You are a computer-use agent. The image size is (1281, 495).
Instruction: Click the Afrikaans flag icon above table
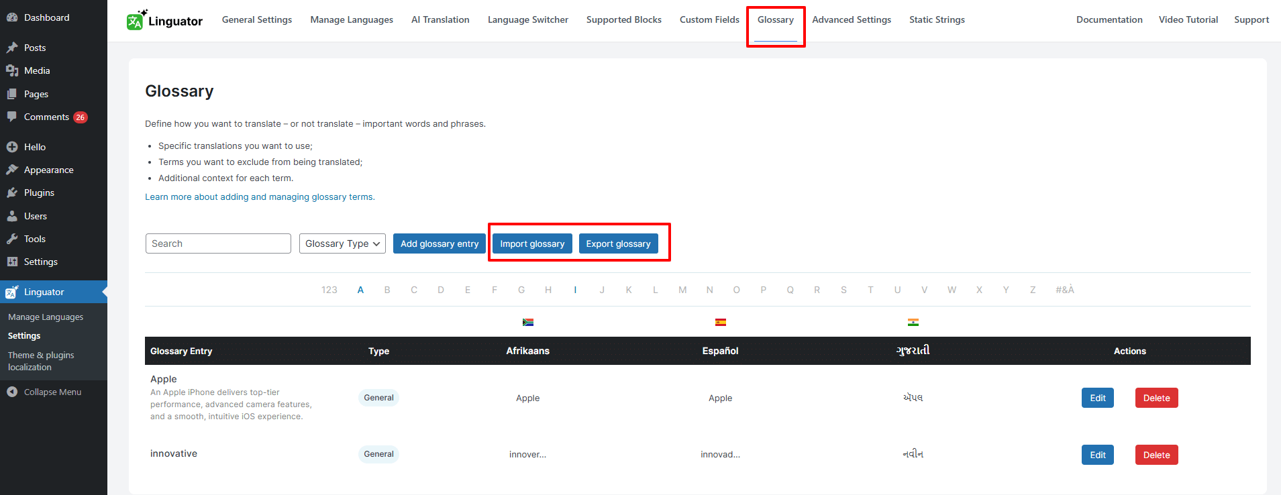[528, 322]
